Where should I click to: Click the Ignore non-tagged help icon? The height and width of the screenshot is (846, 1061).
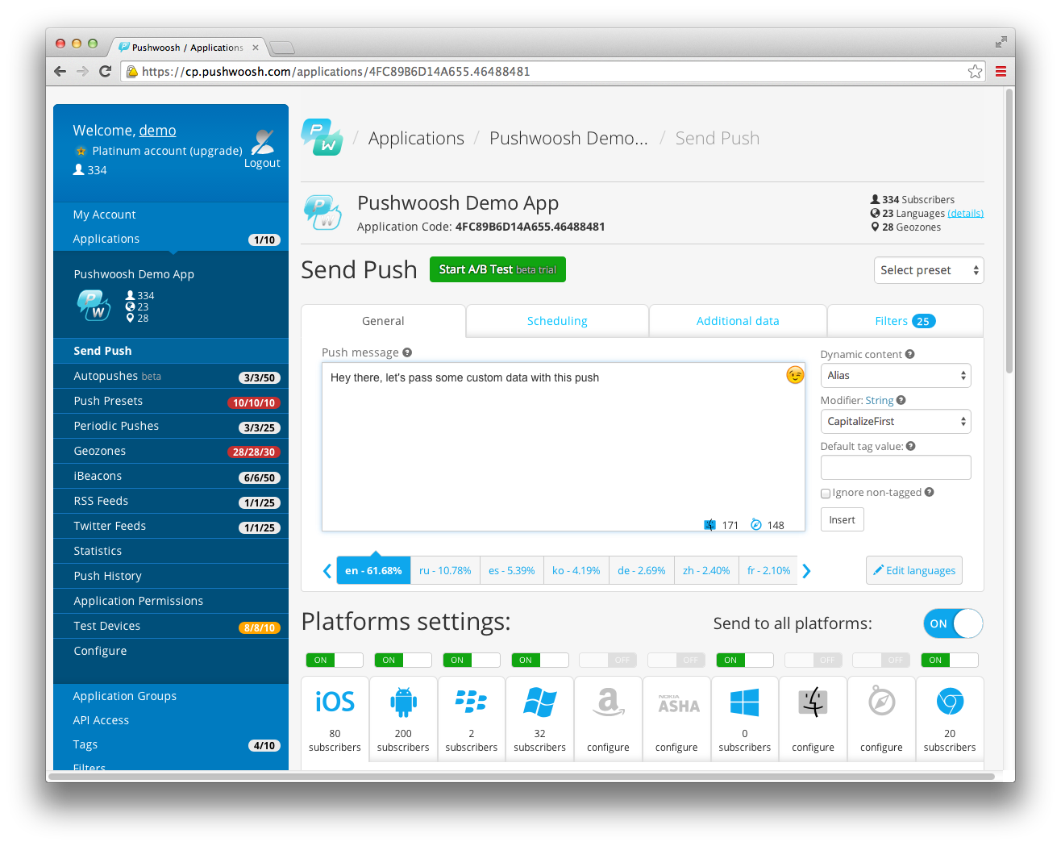click(929, 492)
